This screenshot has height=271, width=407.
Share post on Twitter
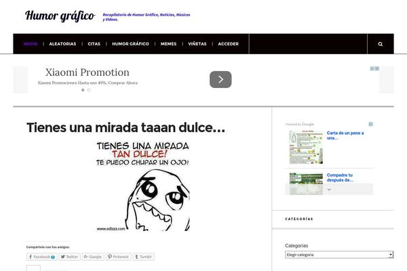click(x=69, y=257)
